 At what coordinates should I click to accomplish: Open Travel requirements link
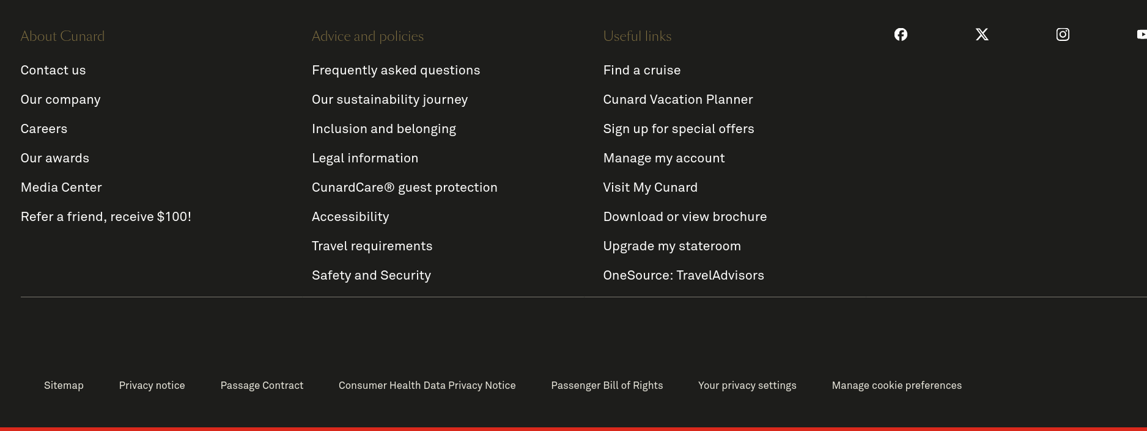(372, 246)
